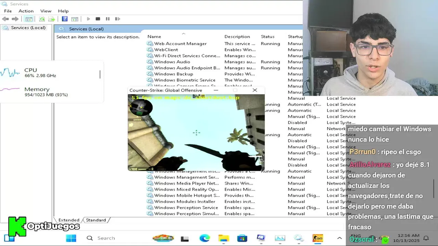This screenshot has height=246, width=438.
Task: Open Task View from taskbar
Action: click(x=185, y=238)
